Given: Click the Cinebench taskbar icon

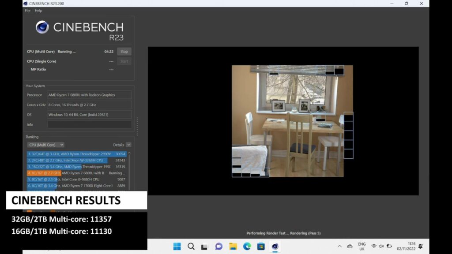Looking at the screenshot, I should click(275, 247).
